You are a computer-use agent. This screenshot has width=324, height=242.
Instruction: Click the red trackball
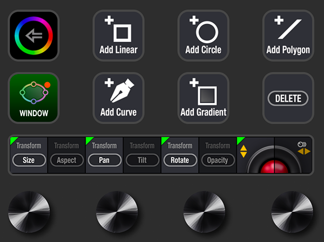274,167
